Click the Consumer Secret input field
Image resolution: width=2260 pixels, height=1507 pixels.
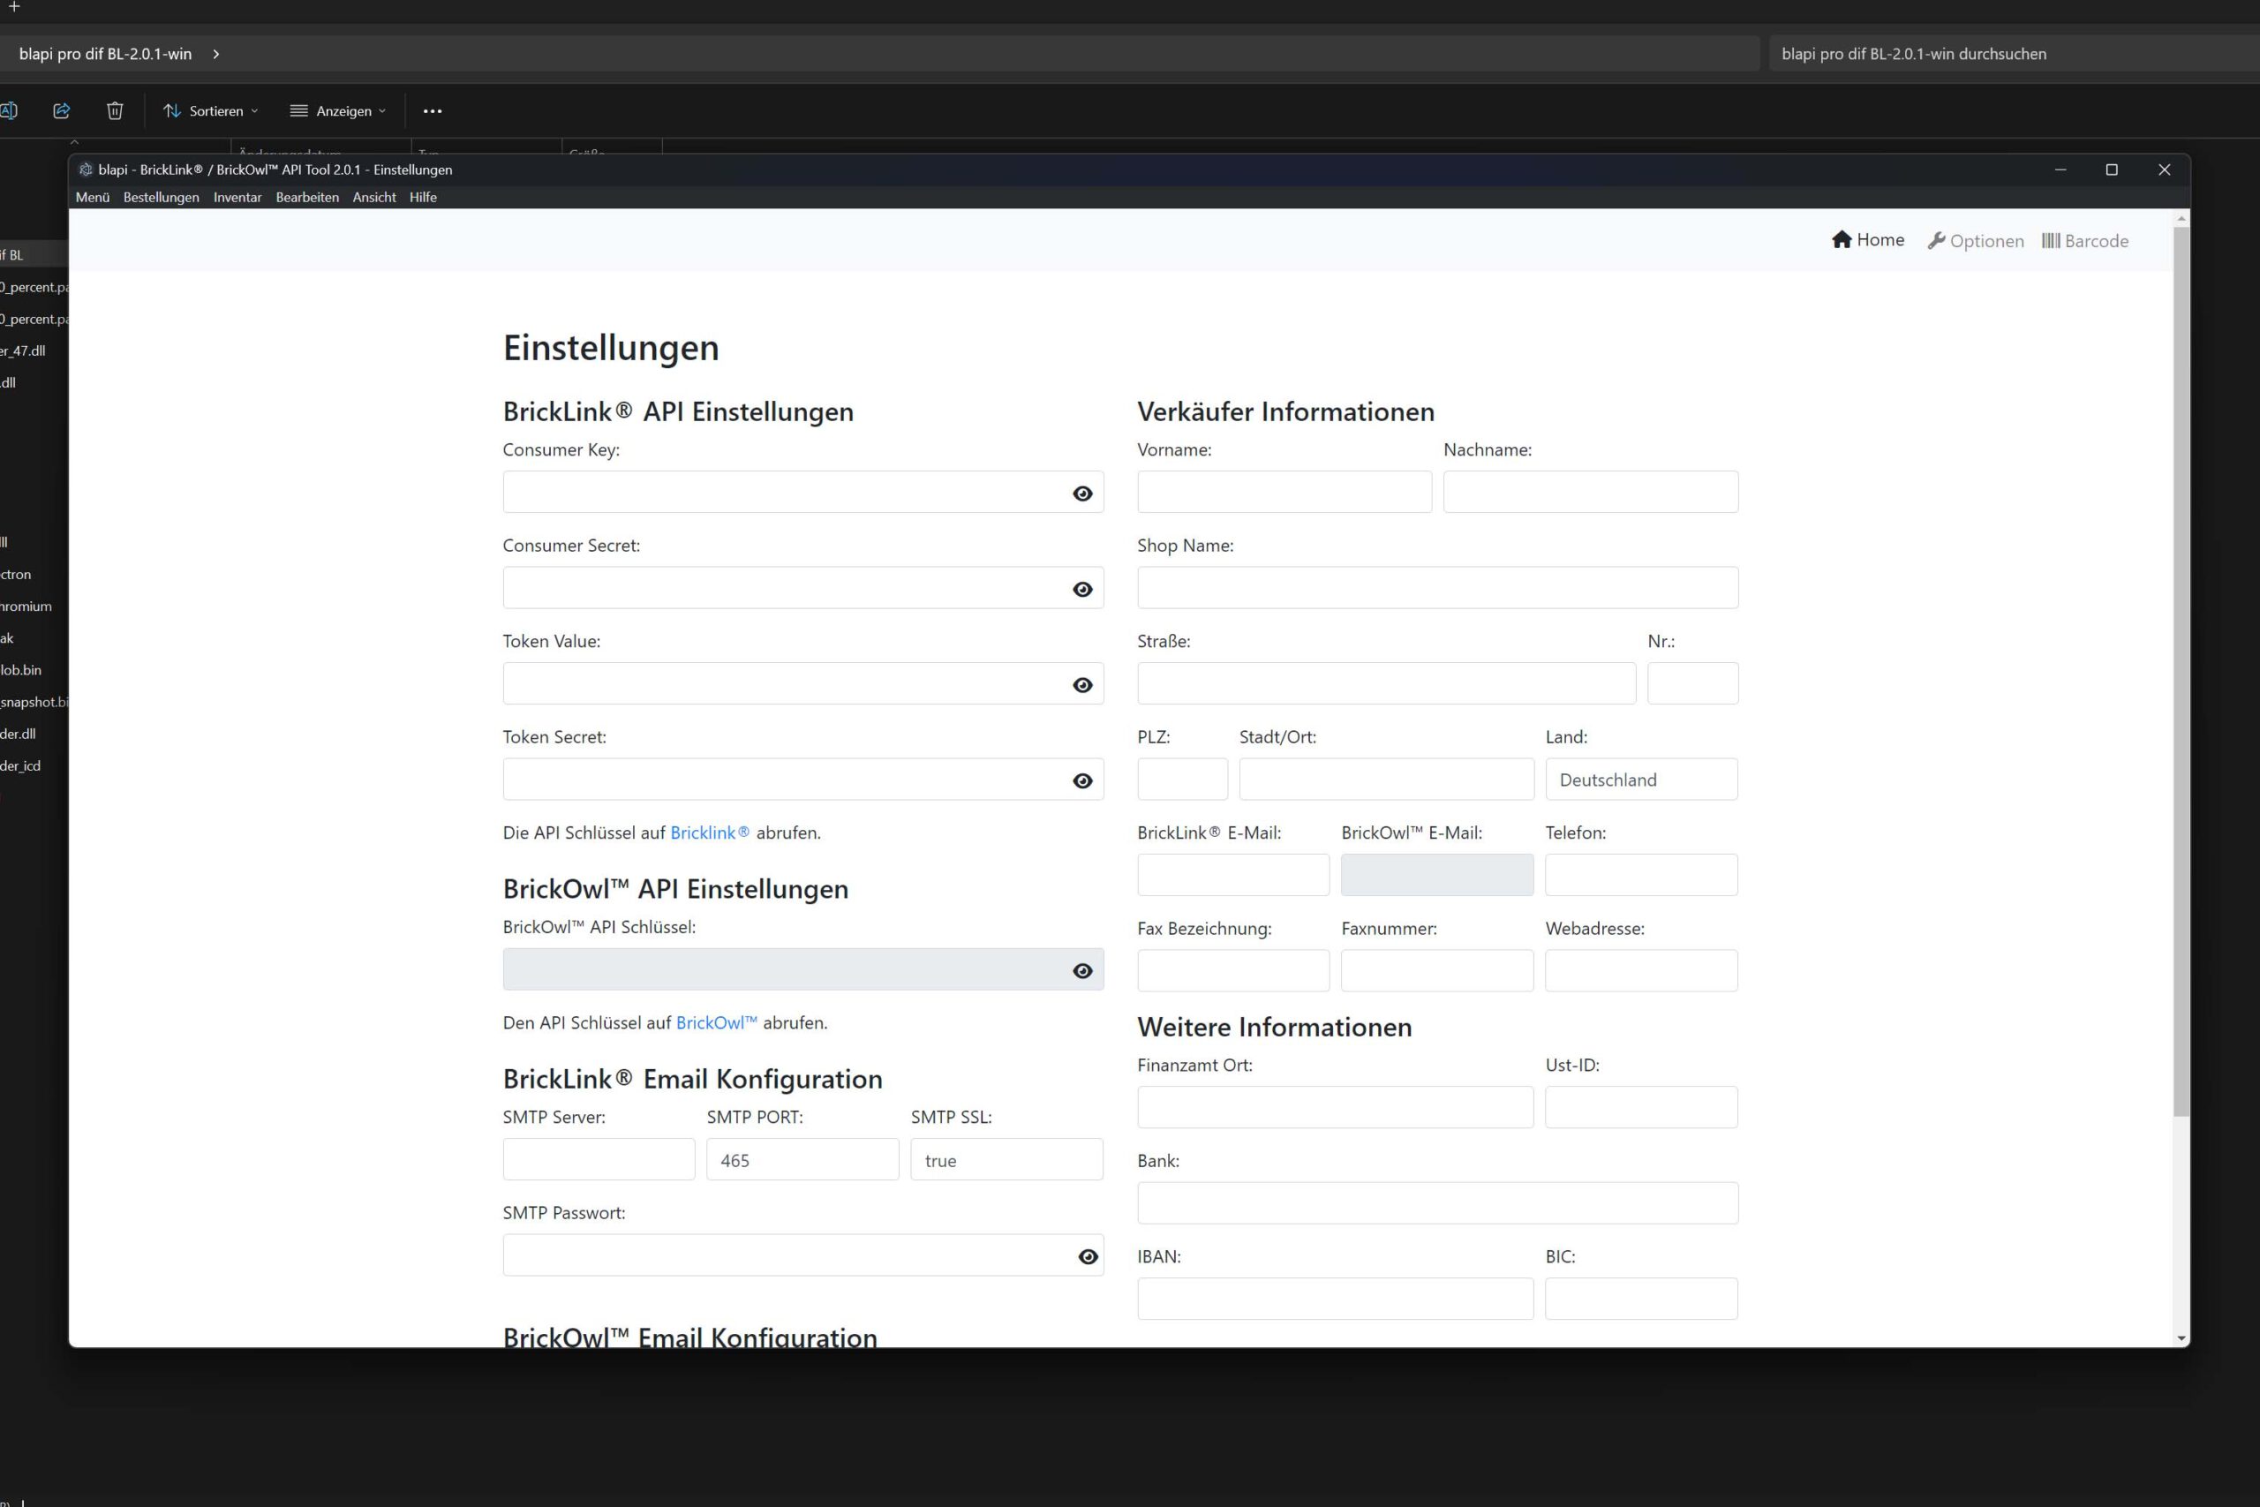(802, 587)
